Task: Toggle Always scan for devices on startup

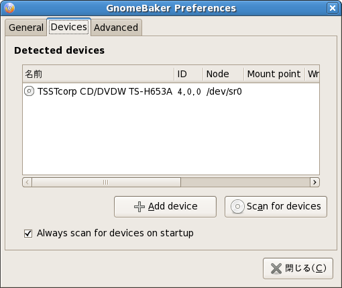Action: point(28,234)
